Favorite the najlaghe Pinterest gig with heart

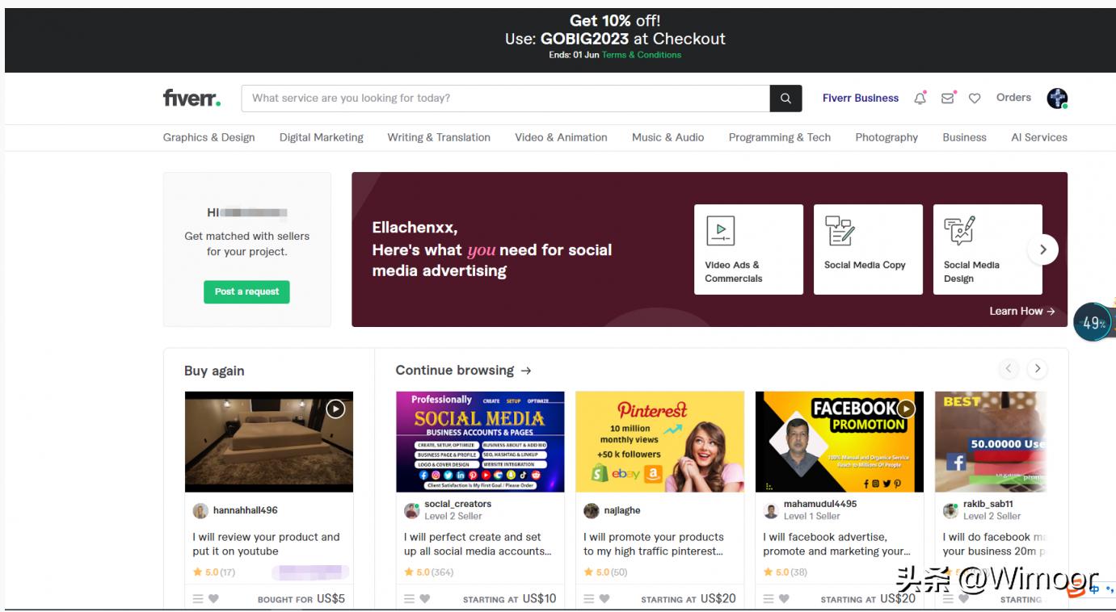tap(604, 599)
